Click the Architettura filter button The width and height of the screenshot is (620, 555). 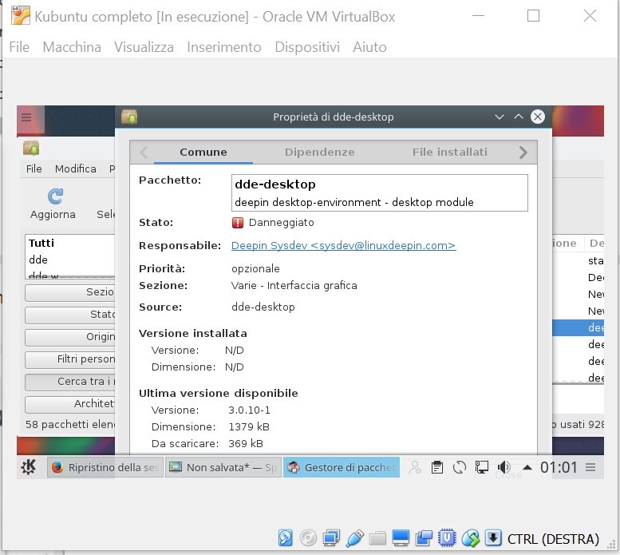70,404
